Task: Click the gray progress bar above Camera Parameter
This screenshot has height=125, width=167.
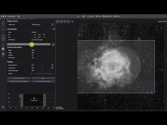Action: 29,44
